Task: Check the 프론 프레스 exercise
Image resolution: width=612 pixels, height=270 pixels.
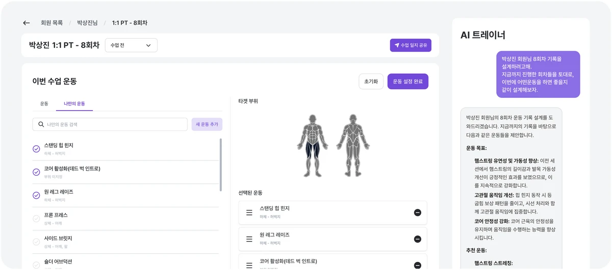Action: tap(36, 219)
